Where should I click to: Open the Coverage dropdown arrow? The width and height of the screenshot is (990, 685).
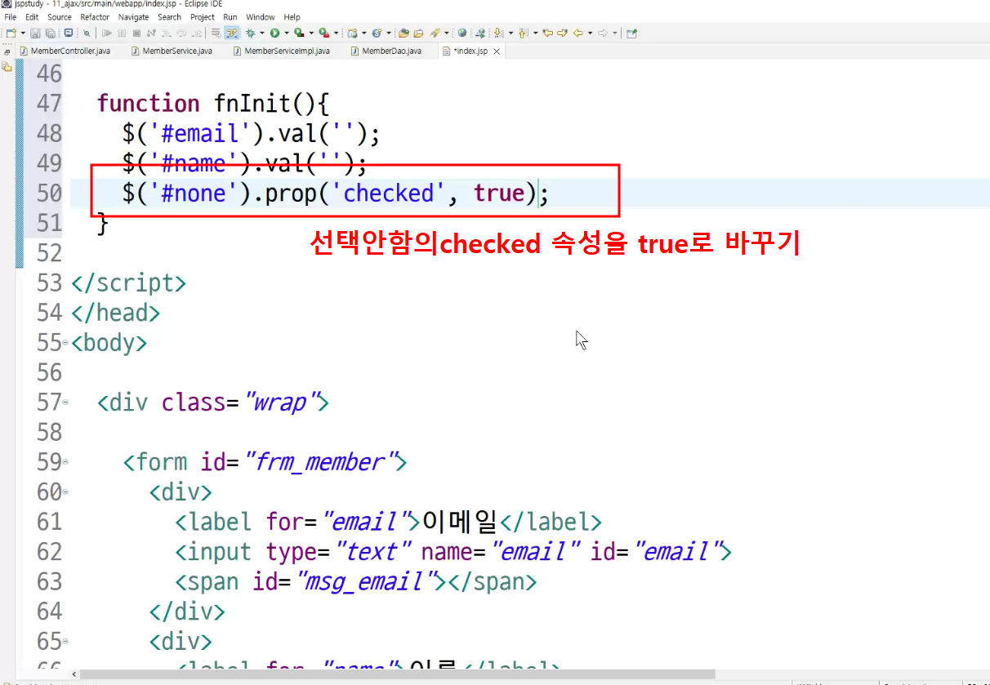(x=311, y=33)
